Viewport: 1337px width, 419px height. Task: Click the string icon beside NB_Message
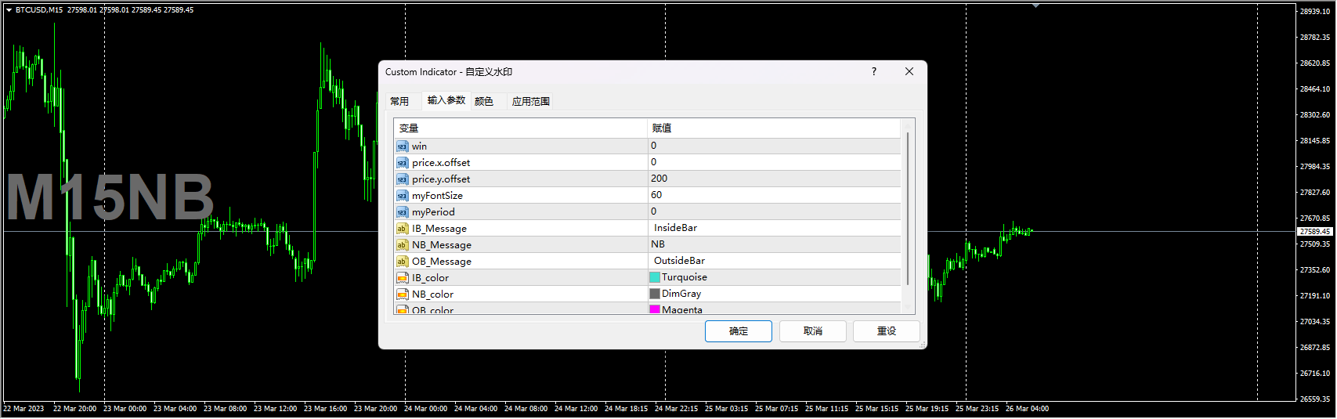tap(402, 245)
